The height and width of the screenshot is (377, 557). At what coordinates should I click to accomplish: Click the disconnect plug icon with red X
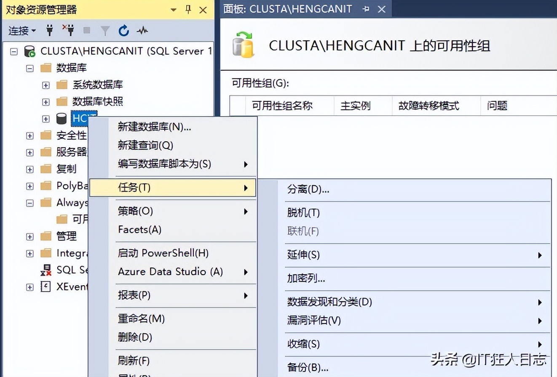[x=68, y=30]
